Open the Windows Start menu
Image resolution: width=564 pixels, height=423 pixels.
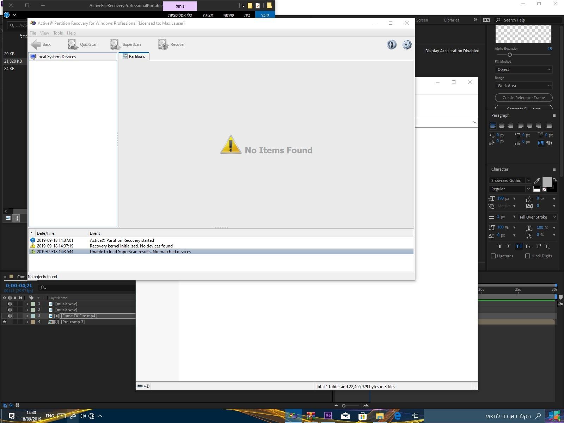click(554, 416)
